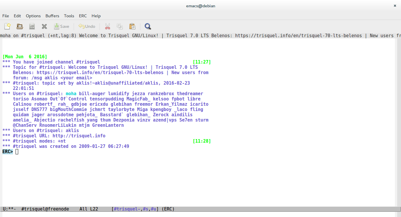Open the Tools menu
The height and width of the screenshot is (217, 401).
69,16
